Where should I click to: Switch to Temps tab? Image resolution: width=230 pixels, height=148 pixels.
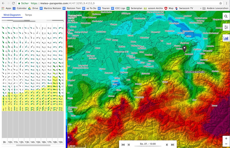click(x=28, y=15)
